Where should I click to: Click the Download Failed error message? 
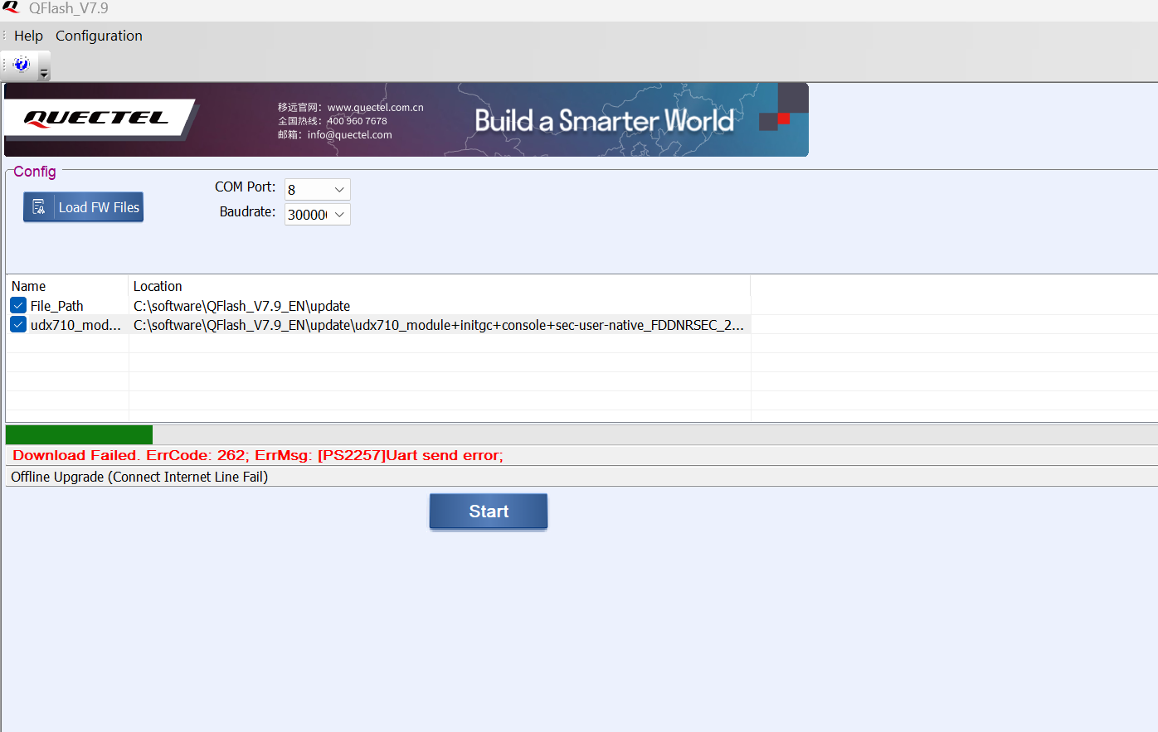click(257, 455)
